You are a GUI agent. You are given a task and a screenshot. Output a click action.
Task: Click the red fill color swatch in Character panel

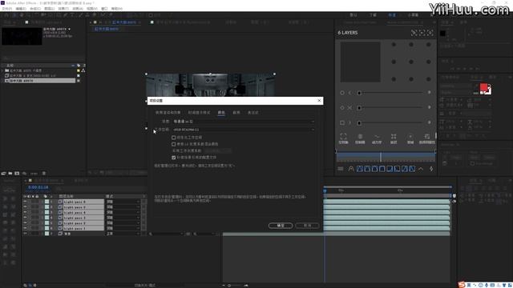coord(483,87)
